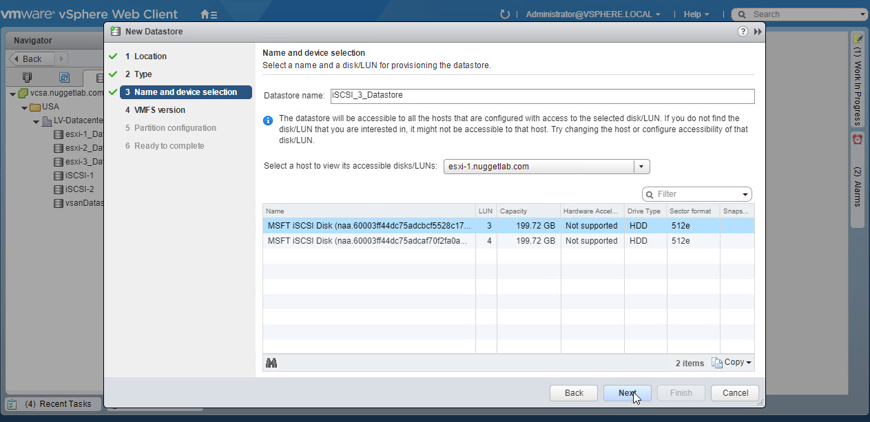This screenshot has width=870, height=422.
Task: Click the Cancel button
Action: [735, 393]
